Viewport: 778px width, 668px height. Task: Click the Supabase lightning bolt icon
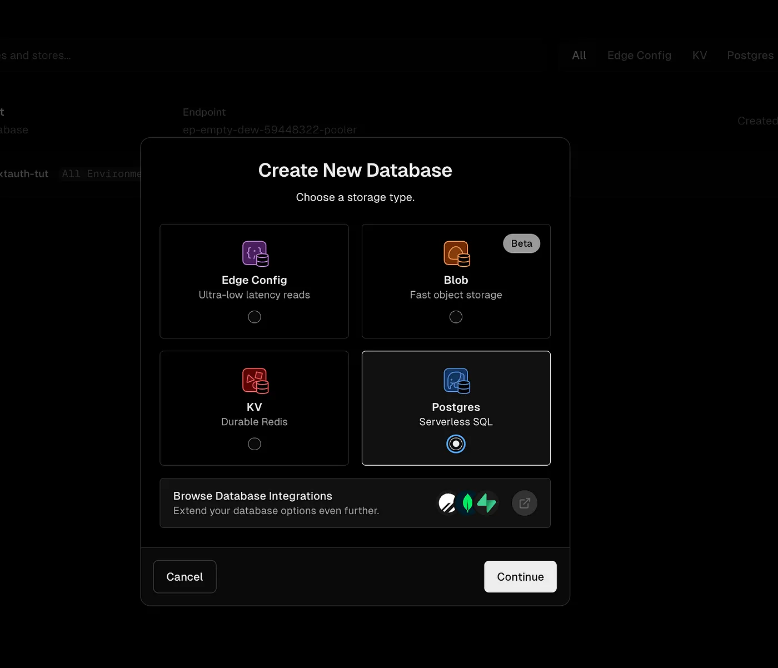(487, 503)
